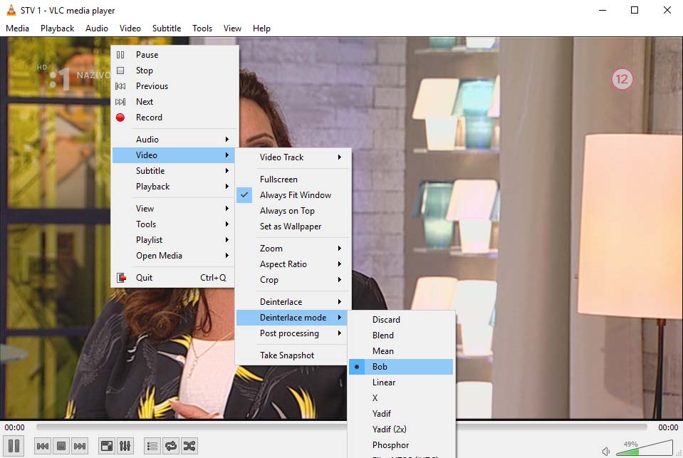Select X deinterlace mode
This screenshot has width=683, height=458.
(x=401, y=398)
